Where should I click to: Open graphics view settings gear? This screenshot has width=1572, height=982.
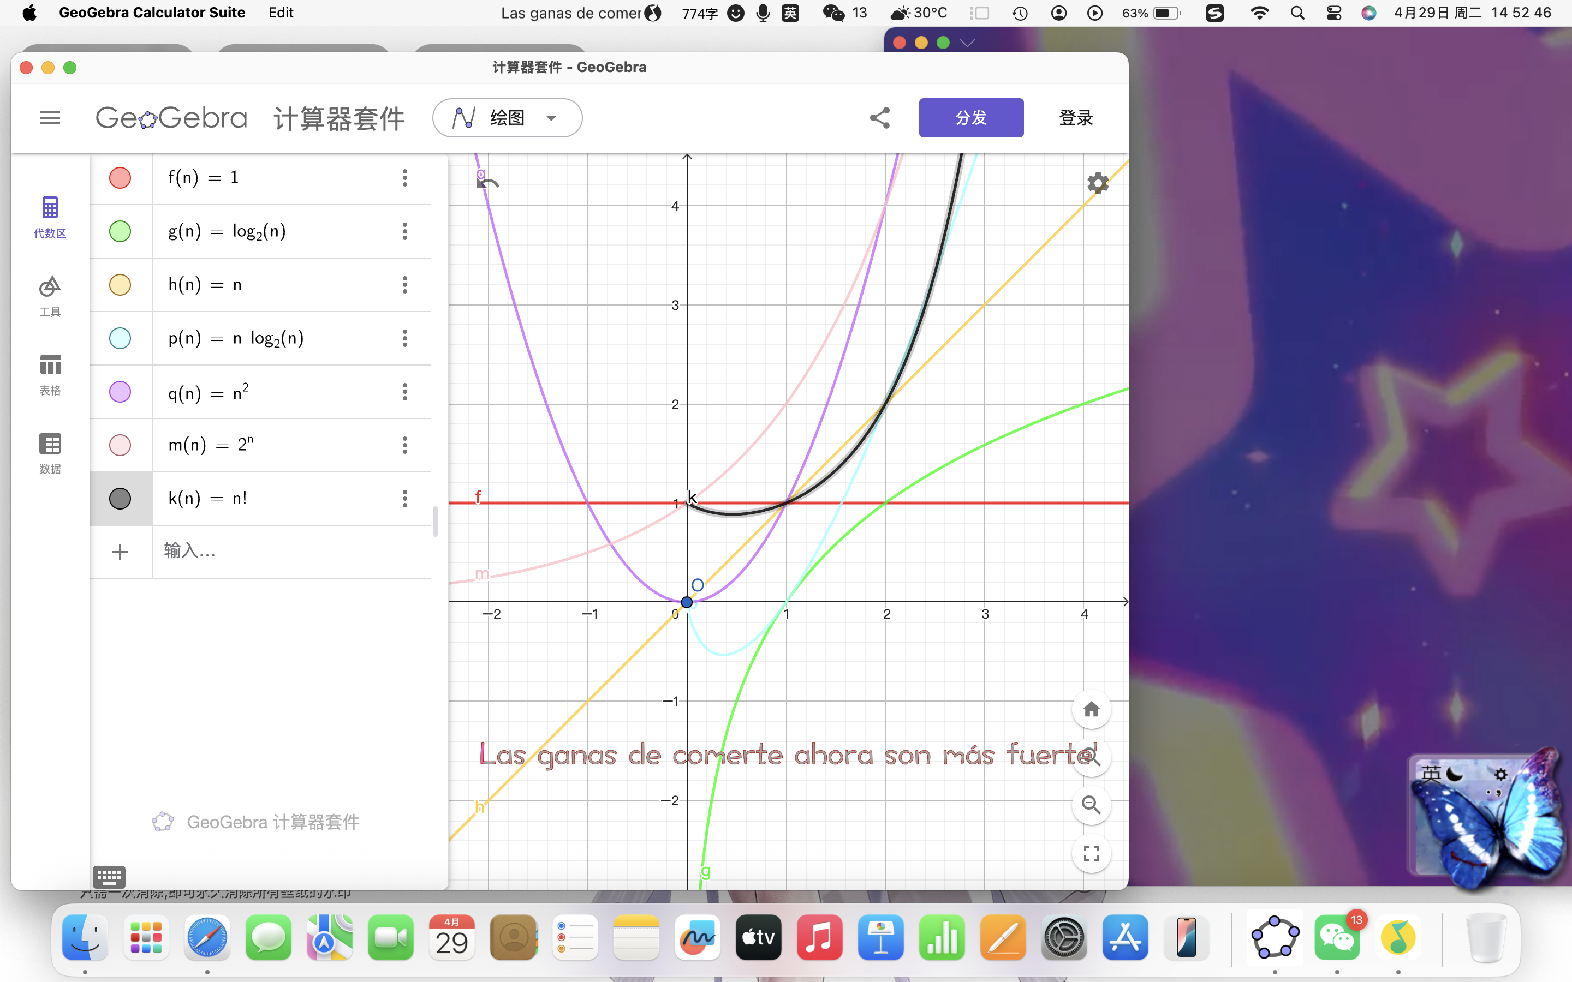point(1098,183)
